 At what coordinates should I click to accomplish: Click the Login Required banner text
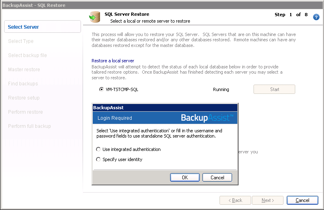pyautogui.click(x=115, y=118)
